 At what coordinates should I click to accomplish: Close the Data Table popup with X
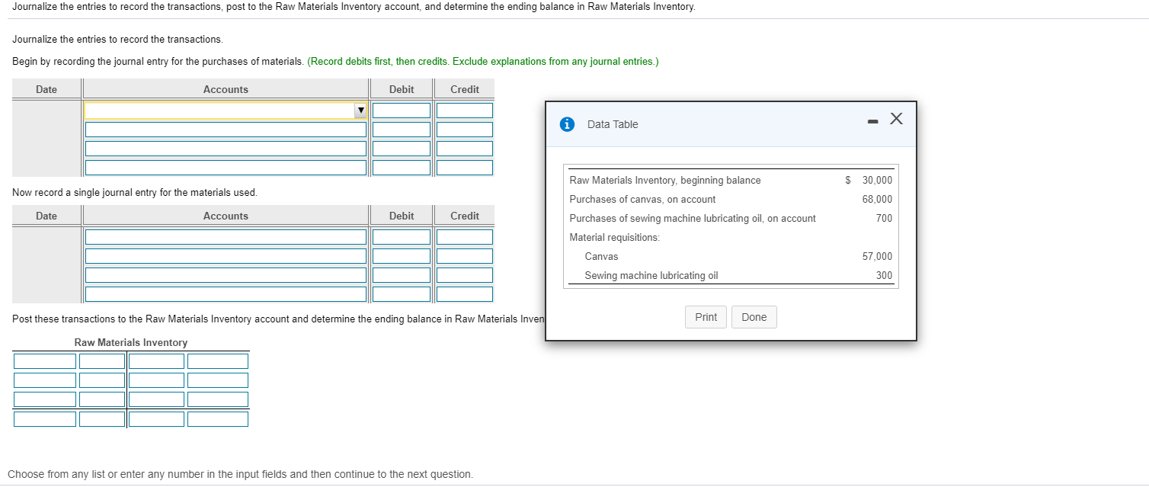tap(896, 118)
